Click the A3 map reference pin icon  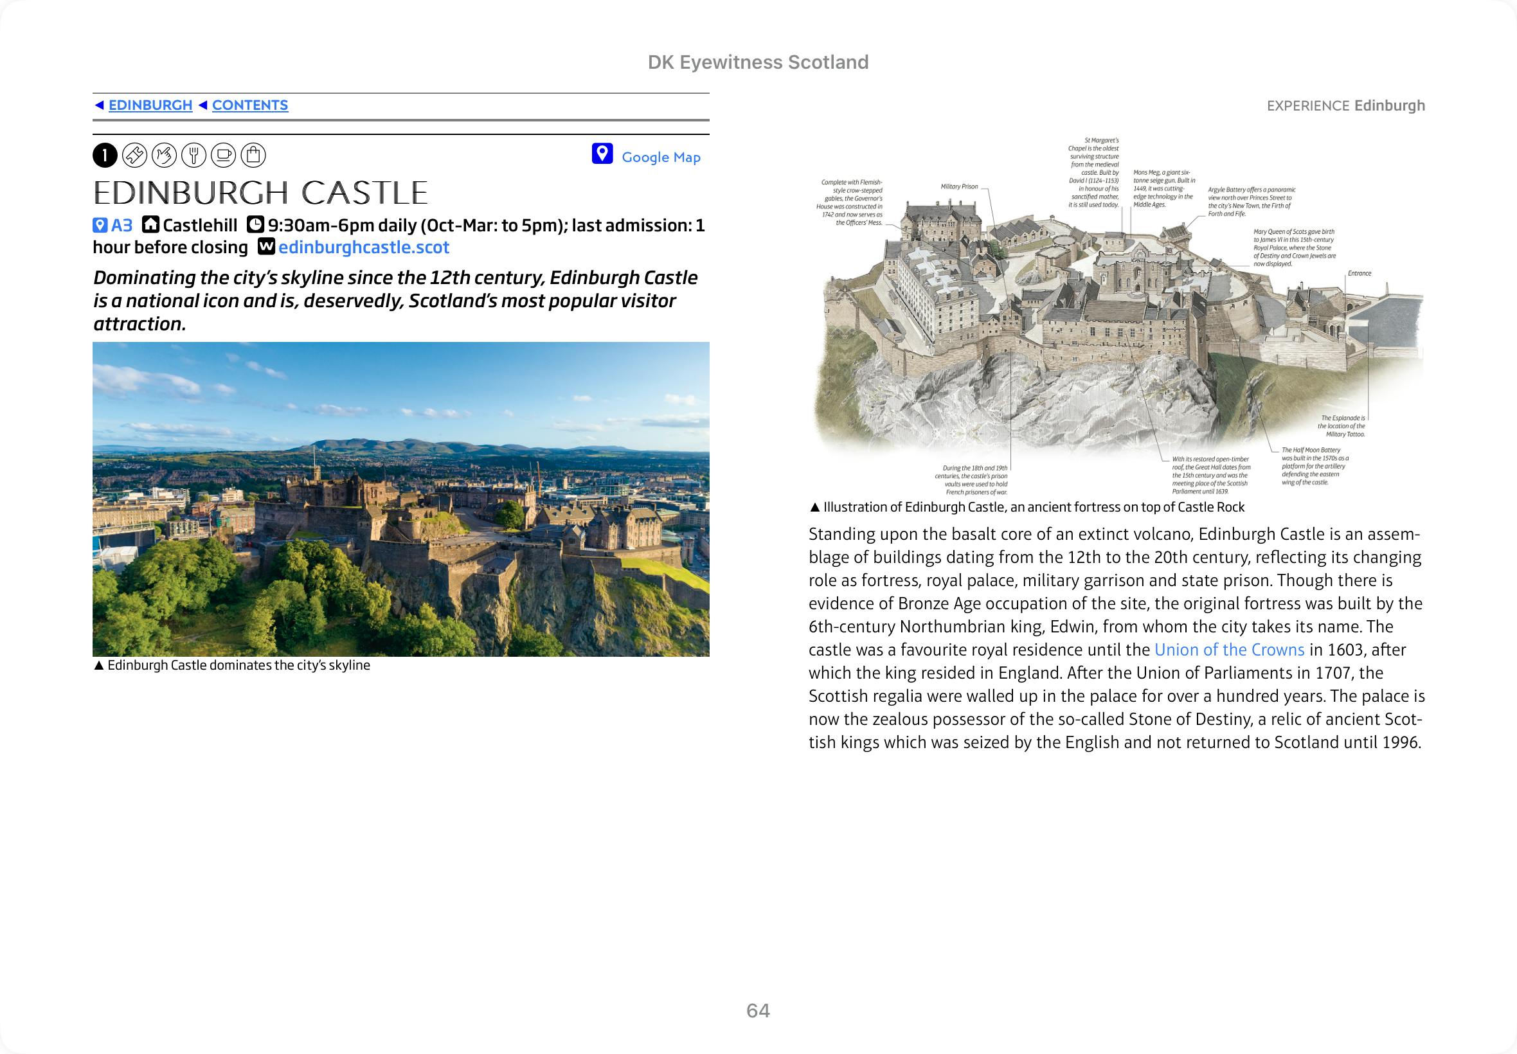click(x=100, y=226)
